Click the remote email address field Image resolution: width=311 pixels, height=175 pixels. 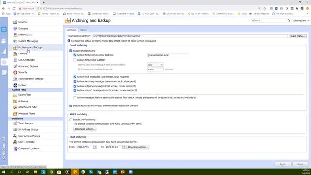coord(167,55)
